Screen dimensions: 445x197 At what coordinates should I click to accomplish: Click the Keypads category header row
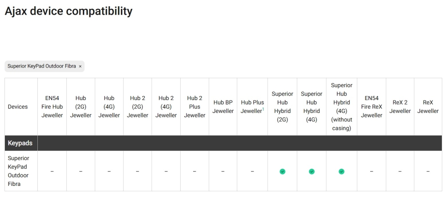[x=223, y=143]
